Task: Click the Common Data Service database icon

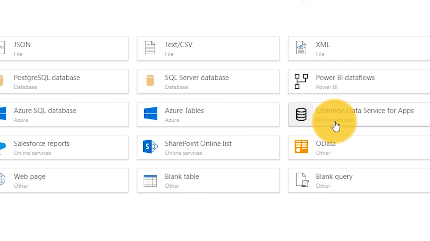Action: click(x=301, y=114)
